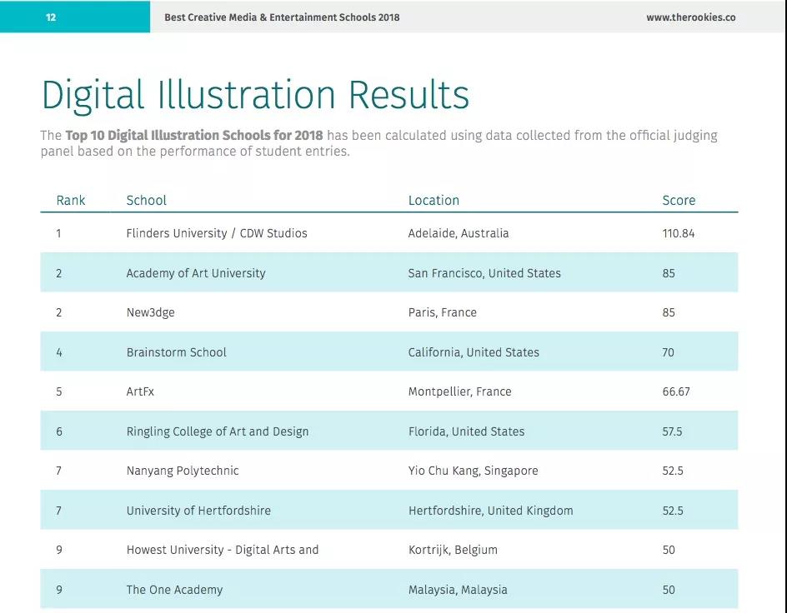Click the Score column header

(678, 200)
